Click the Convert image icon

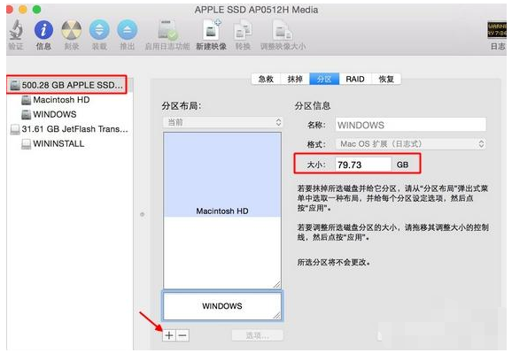tap(243, 31)
